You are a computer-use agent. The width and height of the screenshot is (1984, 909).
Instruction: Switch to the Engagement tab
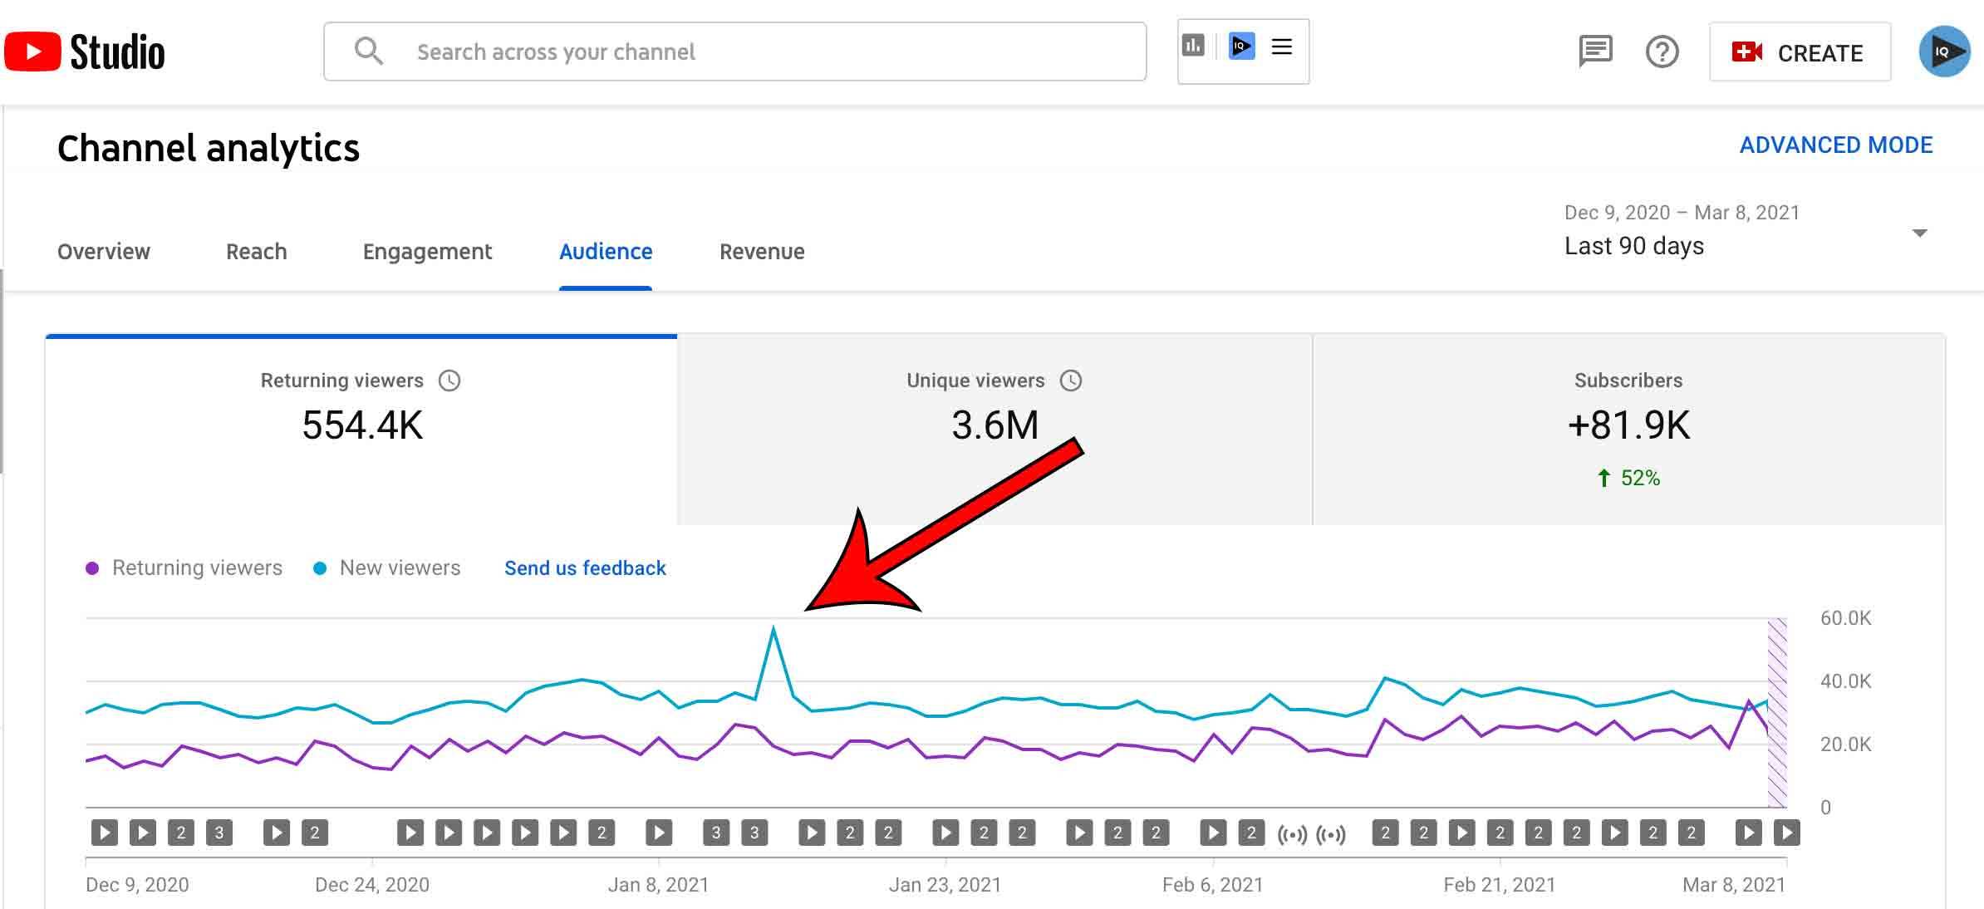427,252
